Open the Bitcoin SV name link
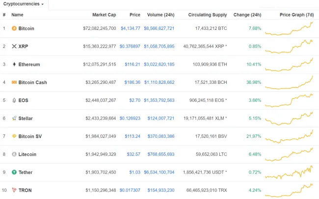 [30, 136]
